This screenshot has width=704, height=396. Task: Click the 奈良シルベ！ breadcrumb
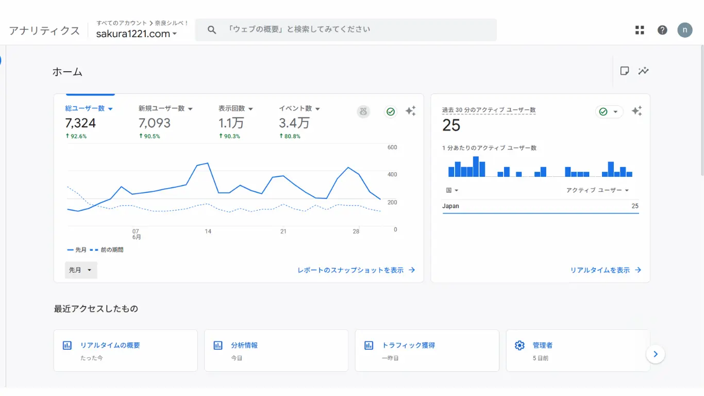pos(172,23)
